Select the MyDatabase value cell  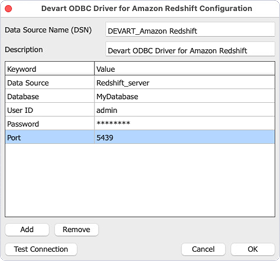[x=185, y=96]
